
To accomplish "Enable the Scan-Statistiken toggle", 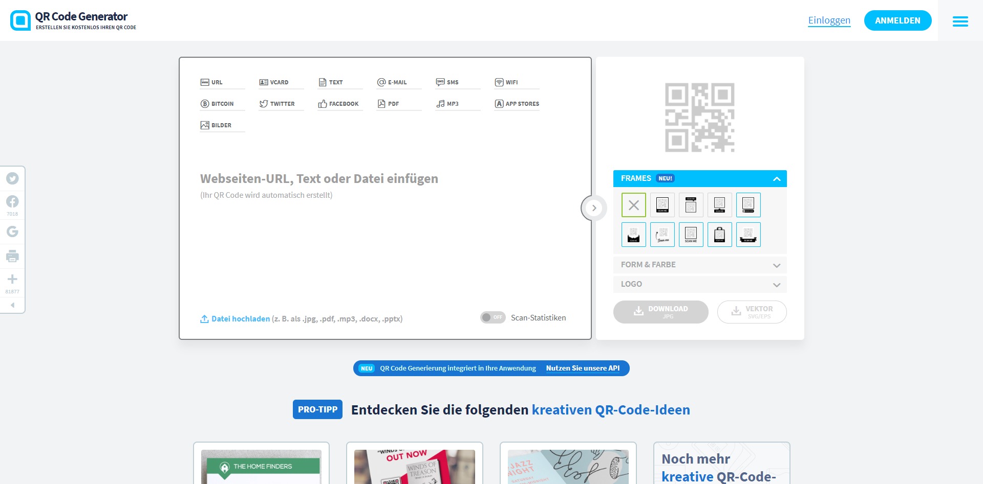I will pos(492,317).
